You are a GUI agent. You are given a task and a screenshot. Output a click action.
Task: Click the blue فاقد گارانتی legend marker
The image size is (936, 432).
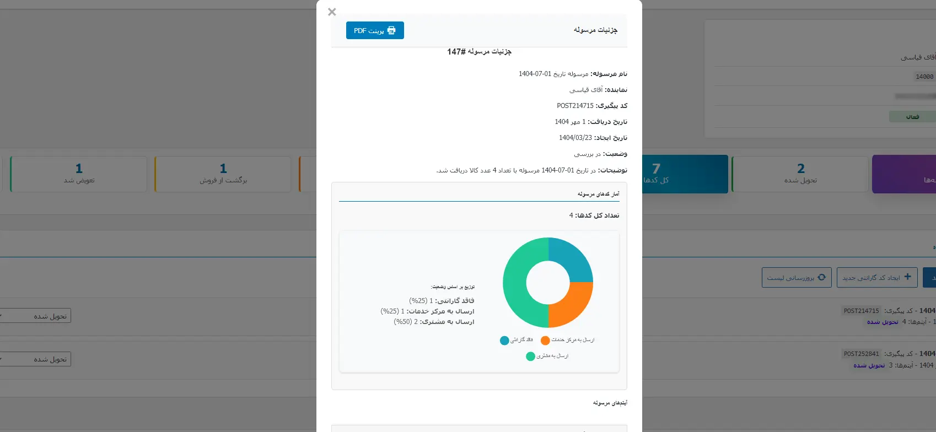(504, 341)
